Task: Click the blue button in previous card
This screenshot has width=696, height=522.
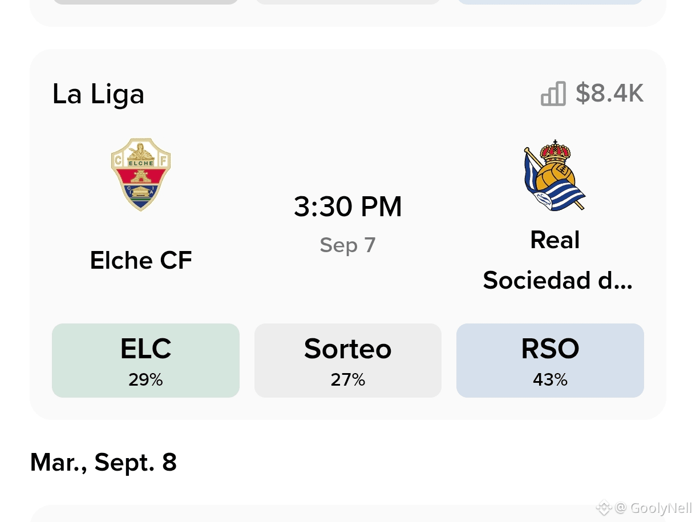Action: [550, 2]
